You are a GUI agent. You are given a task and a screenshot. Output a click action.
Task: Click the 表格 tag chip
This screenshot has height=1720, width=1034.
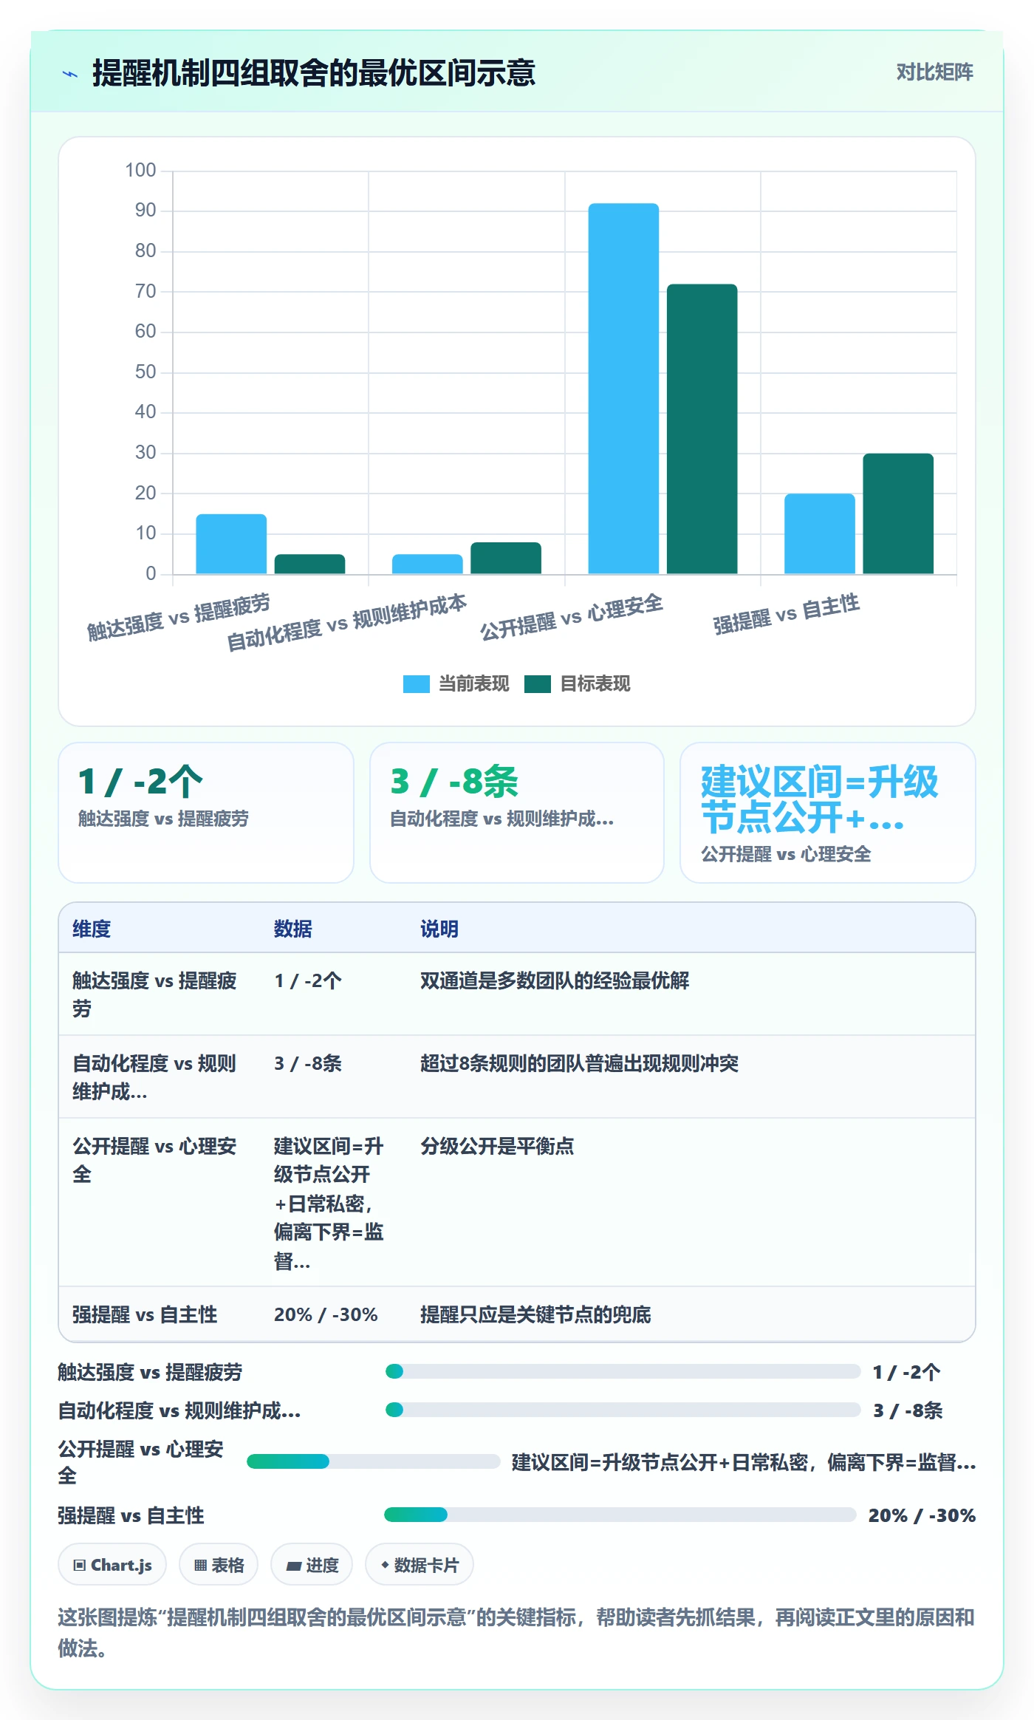pos(219,1565)
